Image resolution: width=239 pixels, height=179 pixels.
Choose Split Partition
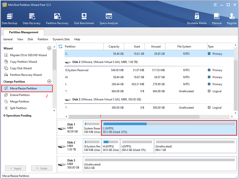tap(18, 108)
